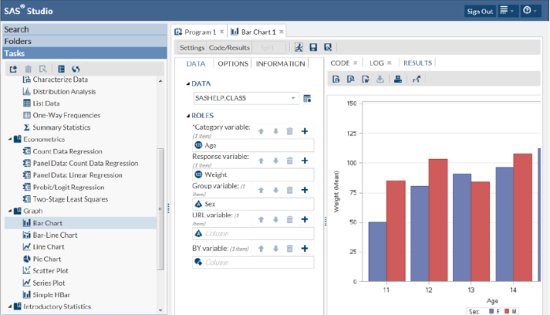This screenshot has height=315, width=550.
Task: Click the Tasks section header
Action: click(x=84, y=54)
